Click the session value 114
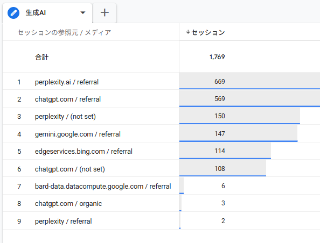Screen dimensions: 320x243 pos(220,151)
